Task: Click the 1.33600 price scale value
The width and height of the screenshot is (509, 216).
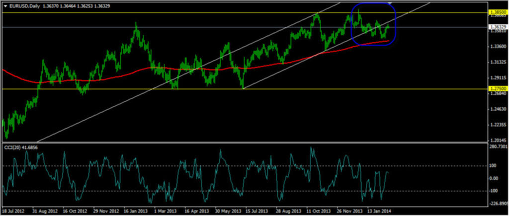Action: [x=498, y=47]
